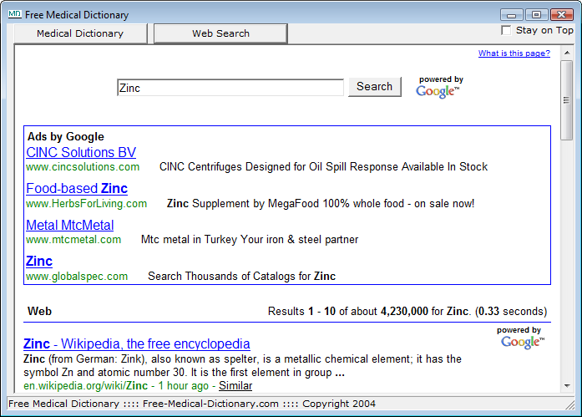Close the Free Medical Dictionary window
Image resolution: width=582 pixels, height=417 pixels.
pos(562,15)
